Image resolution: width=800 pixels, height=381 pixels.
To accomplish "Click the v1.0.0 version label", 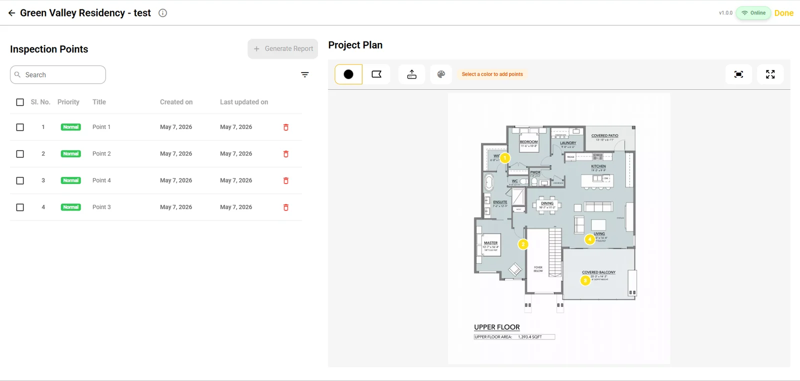I will (725, 13).
